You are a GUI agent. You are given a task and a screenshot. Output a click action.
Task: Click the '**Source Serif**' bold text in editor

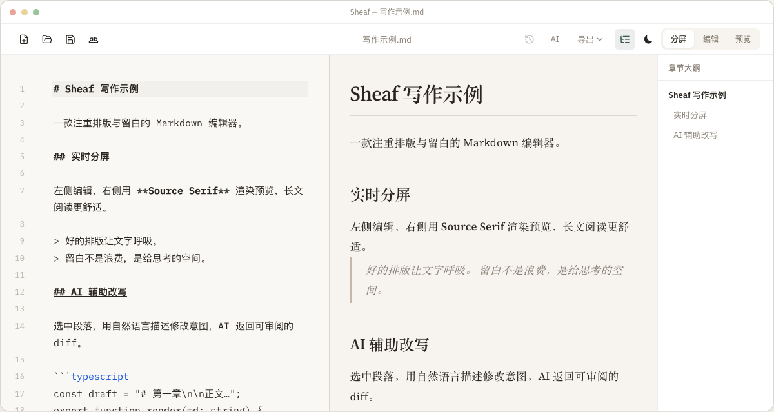[x=183, y=191]
